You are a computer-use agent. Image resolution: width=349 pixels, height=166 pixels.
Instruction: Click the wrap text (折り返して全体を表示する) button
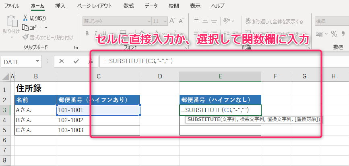click(x=274, y=21)
